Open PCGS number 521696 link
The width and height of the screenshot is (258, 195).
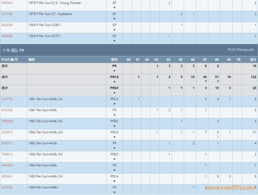7,14
